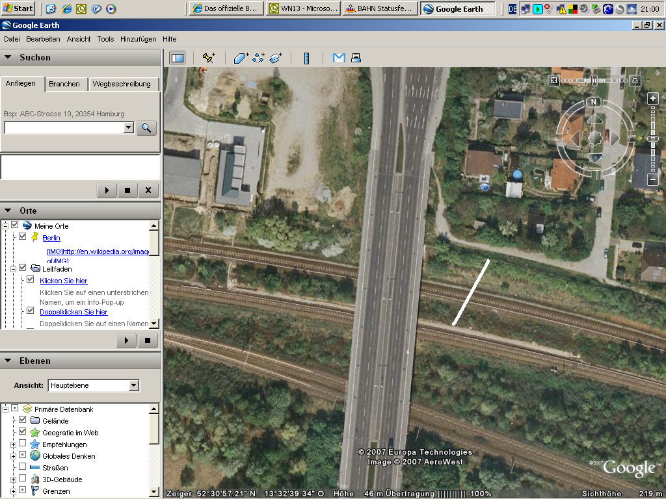Open the Hinzufügen menu
The height and width of the screenshot is (499, 666).
[138, 39]
